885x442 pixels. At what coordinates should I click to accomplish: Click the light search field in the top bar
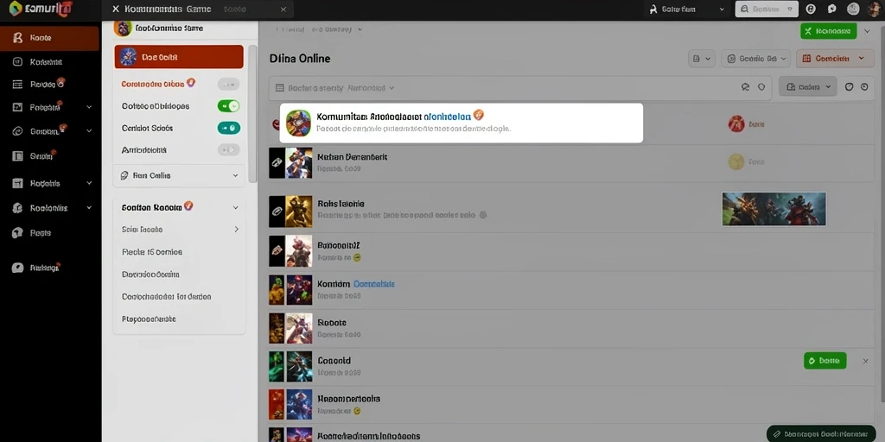pyautogui.click(x=767, y=9)
